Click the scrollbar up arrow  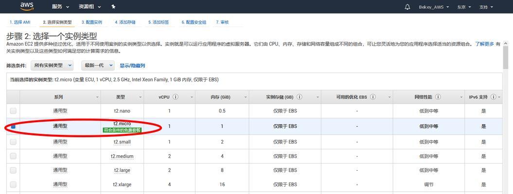click(506, 43)
